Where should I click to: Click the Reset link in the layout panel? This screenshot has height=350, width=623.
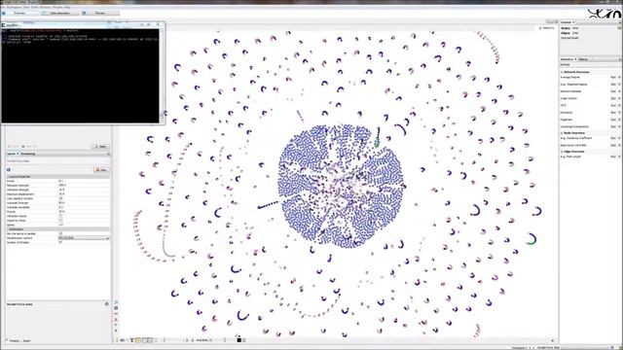(x=26, y=341)
